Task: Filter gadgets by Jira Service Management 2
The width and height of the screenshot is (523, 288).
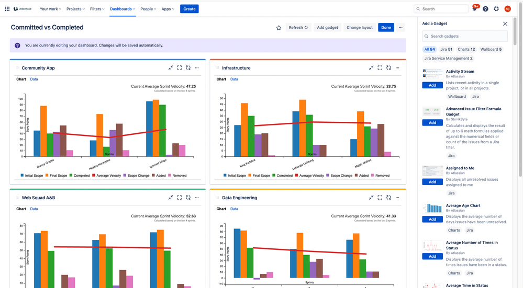Action: [x=448, y=58]
